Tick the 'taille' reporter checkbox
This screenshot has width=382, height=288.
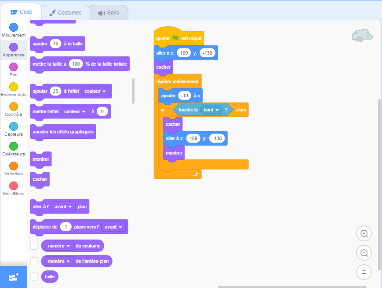[34, 277]
